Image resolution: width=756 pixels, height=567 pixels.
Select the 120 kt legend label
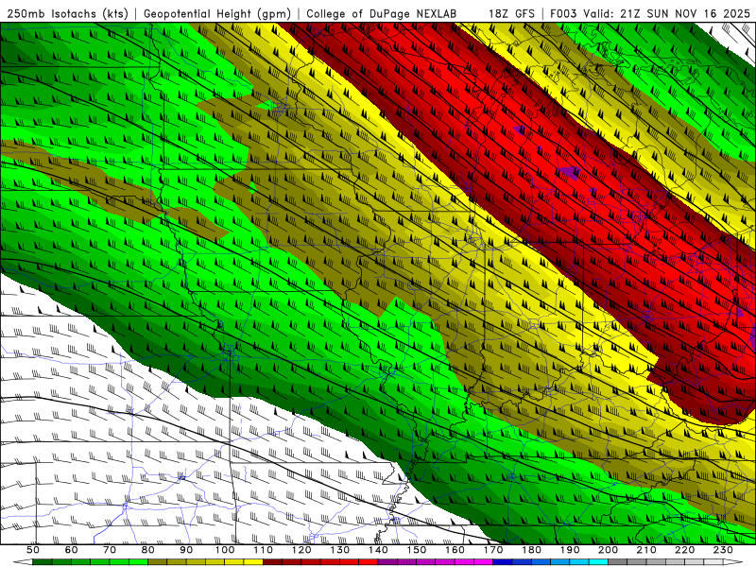[x=301, y=550]
